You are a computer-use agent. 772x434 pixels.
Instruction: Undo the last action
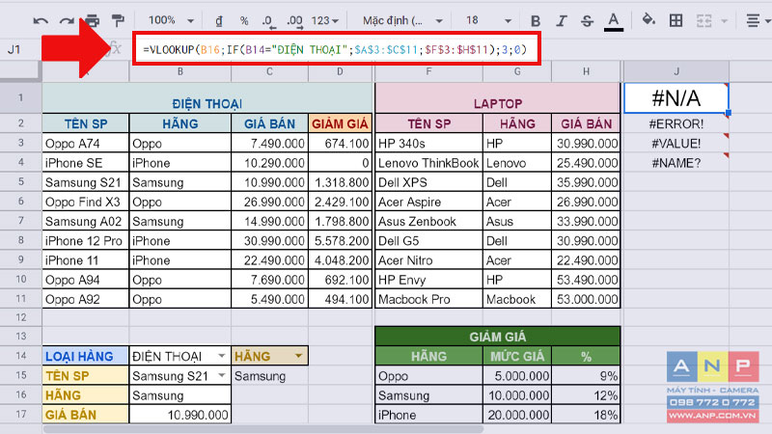[x=41, y=20]
